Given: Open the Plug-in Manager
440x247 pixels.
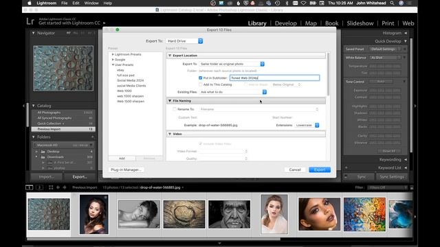Looking at the screenshot, I should 125,169.
